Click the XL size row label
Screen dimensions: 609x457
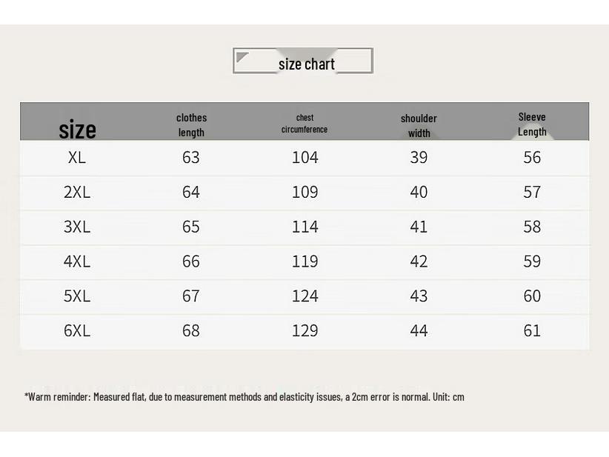point(77,157)
